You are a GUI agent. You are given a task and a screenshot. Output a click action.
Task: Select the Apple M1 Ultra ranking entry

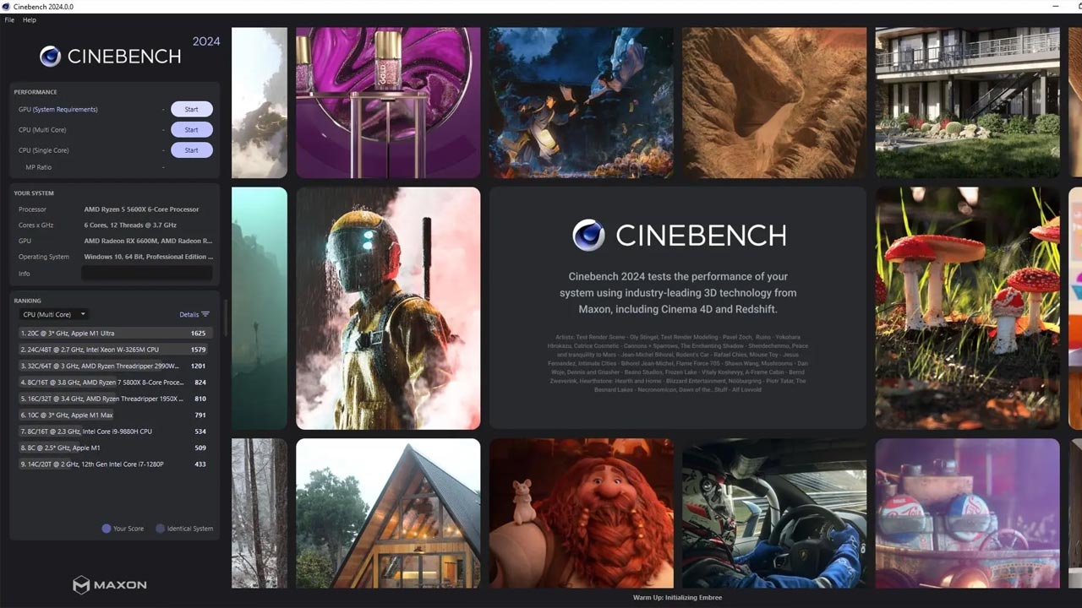tap(114, 333)
